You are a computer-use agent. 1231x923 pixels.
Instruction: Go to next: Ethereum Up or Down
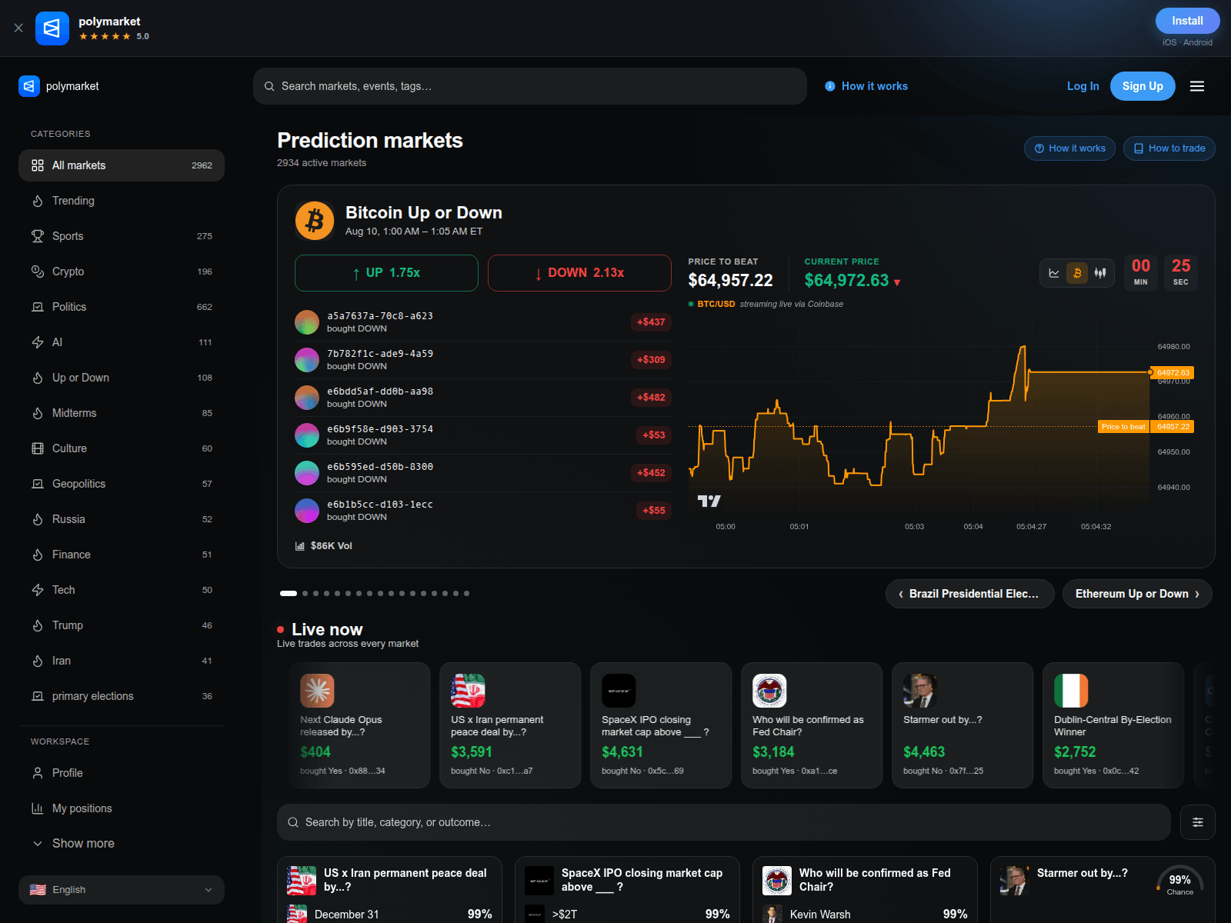(x=1137, y=594)
